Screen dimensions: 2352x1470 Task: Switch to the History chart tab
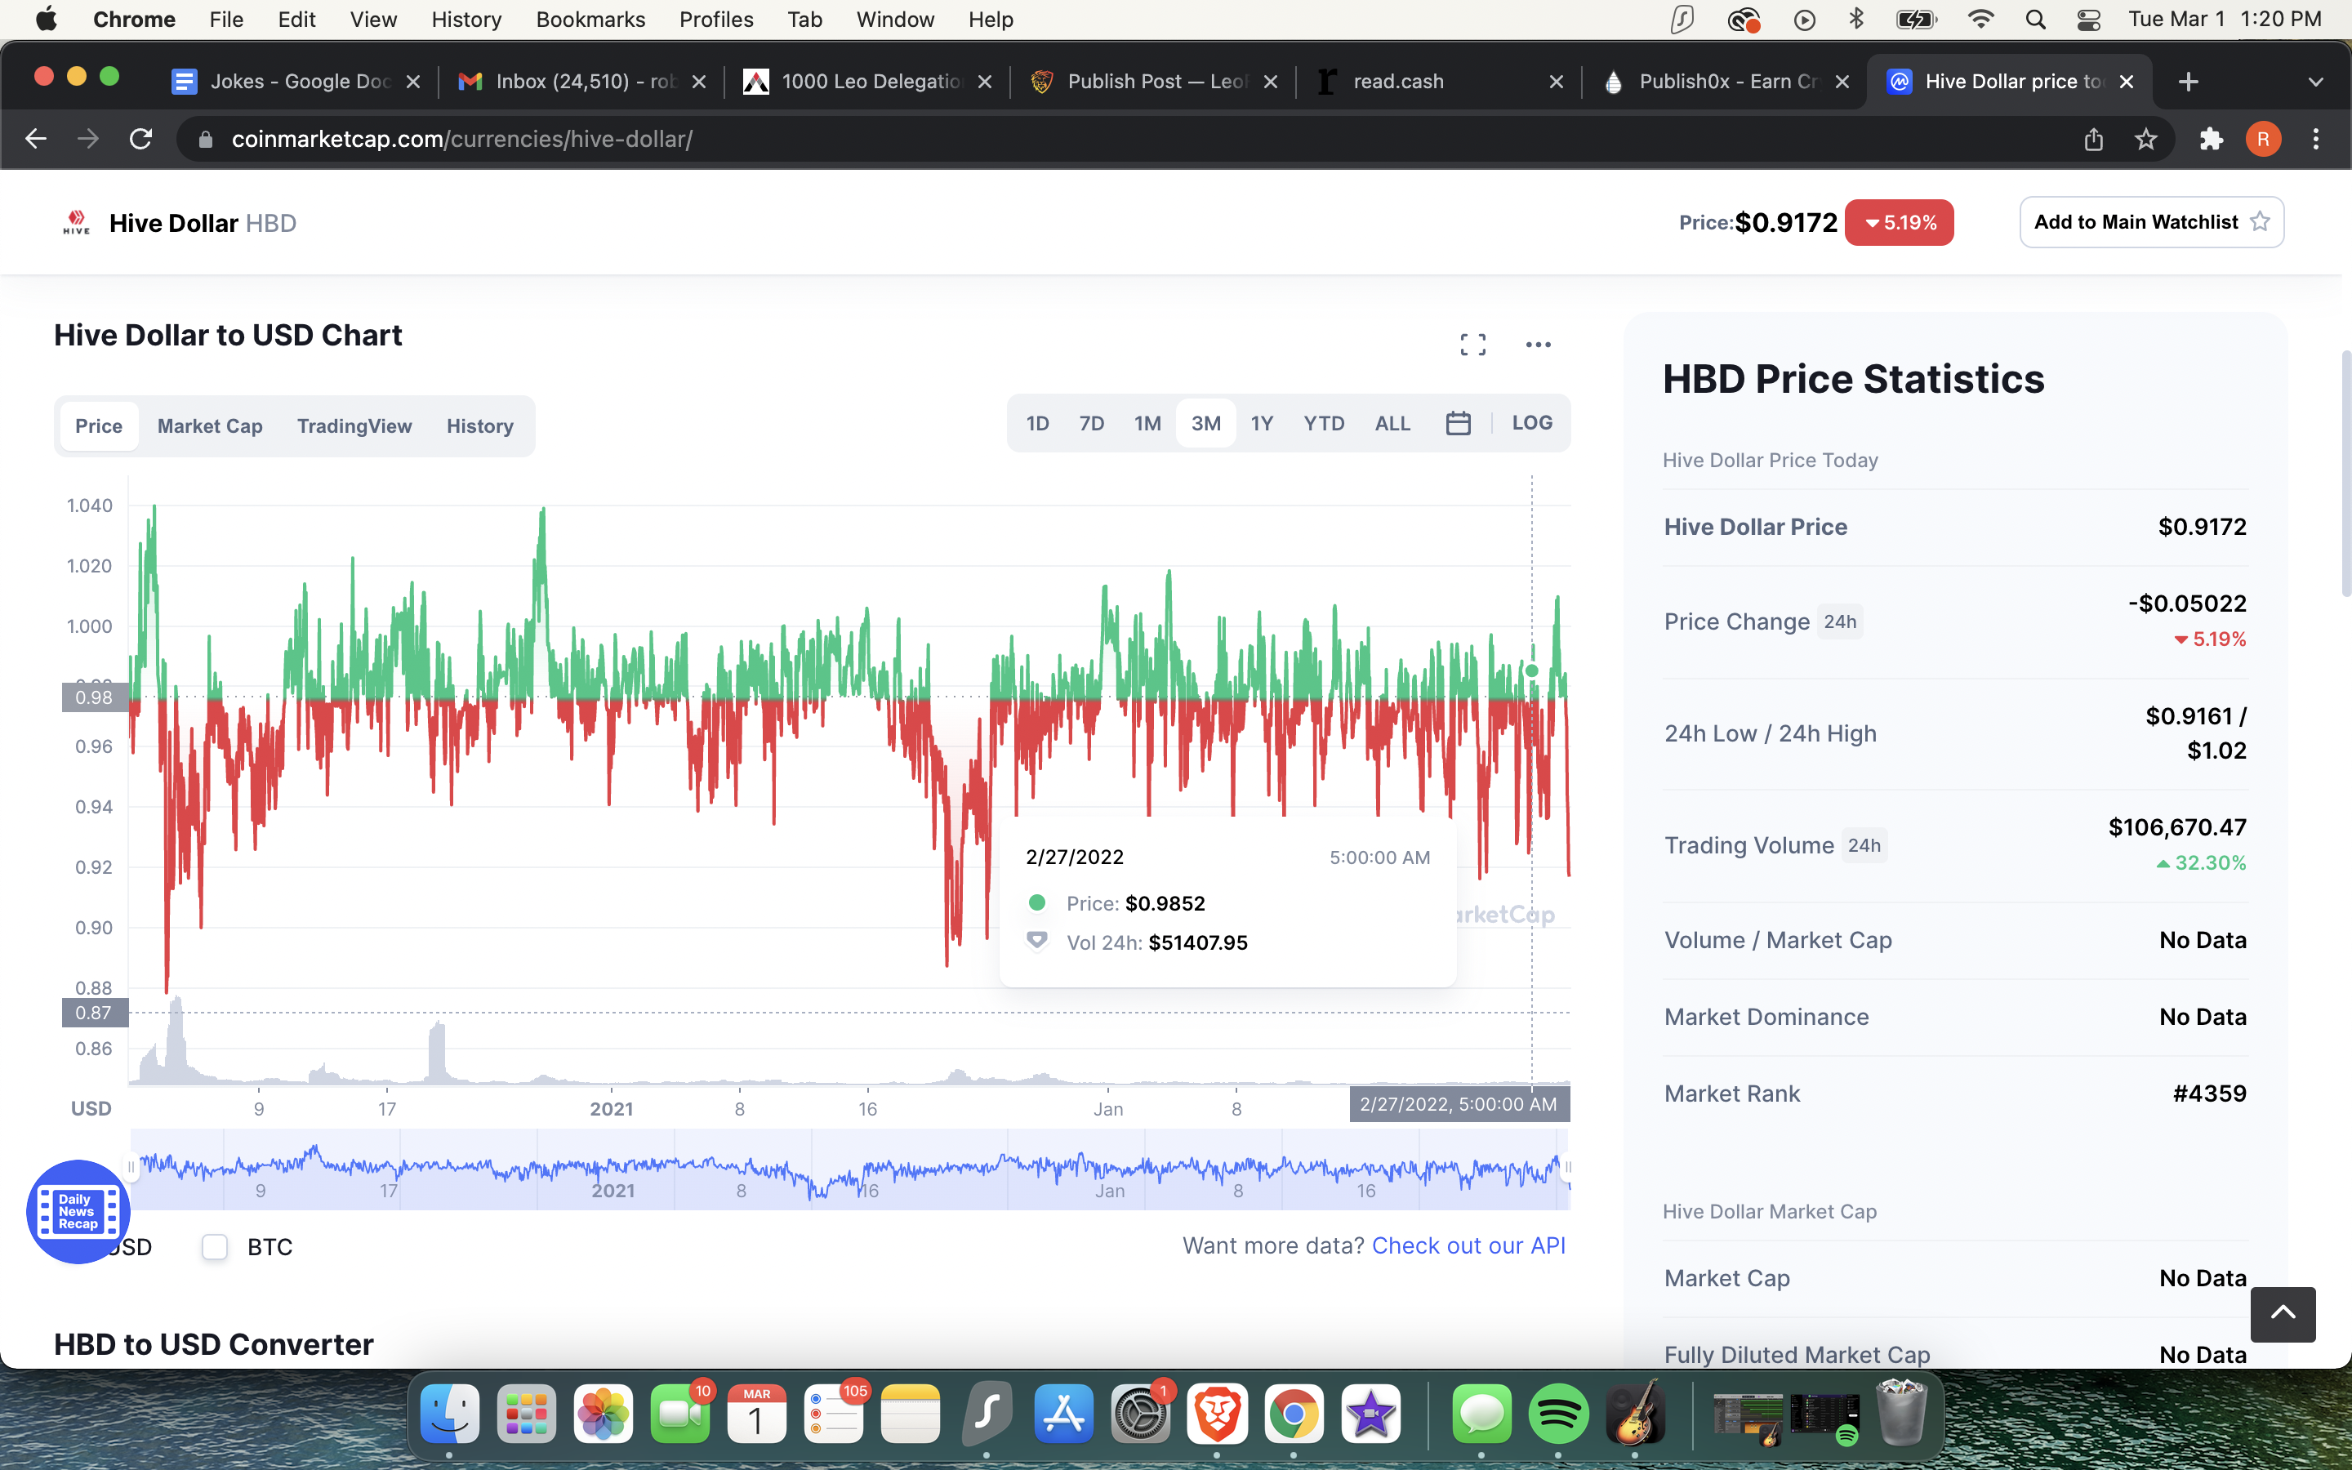point(480,425)
